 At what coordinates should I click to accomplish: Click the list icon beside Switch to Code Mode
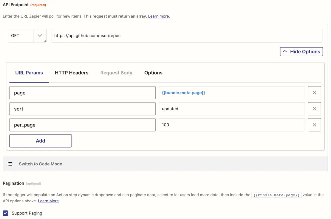(10, 164)
